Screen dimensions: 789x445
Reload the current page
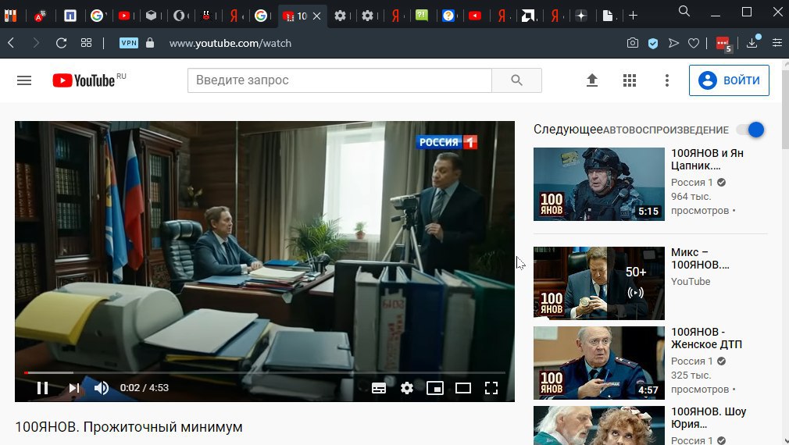(62, 43)
